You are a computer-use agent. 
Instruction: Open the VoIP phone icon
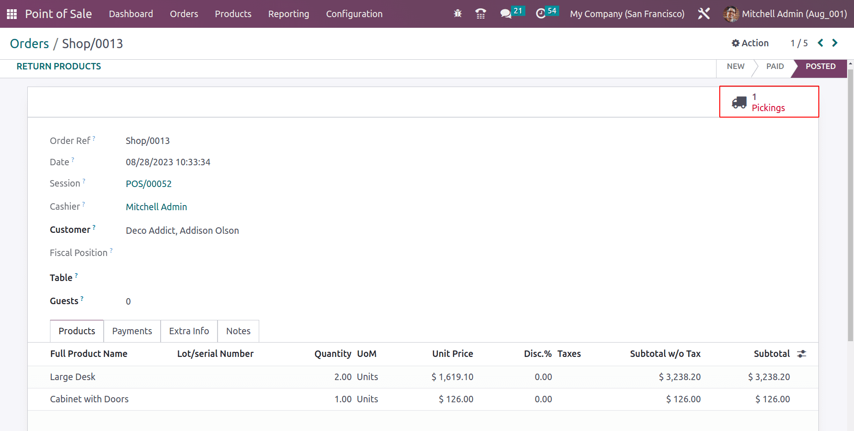point(480,14)
